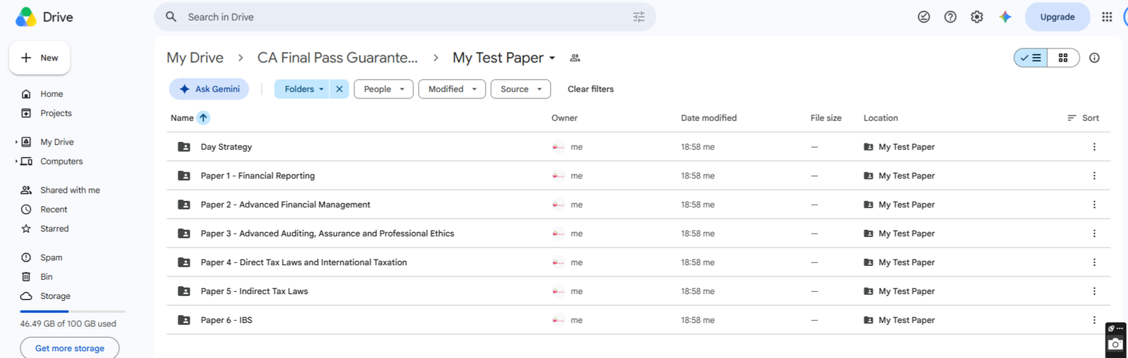Show the view details info icon

pyautogui.click(x=1094, y=58)
